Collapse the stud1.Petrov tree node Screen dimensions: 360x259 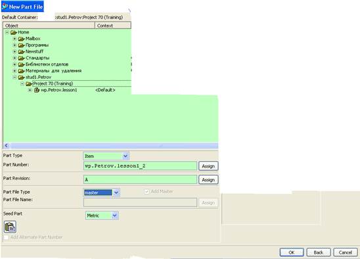click(14, 77)
